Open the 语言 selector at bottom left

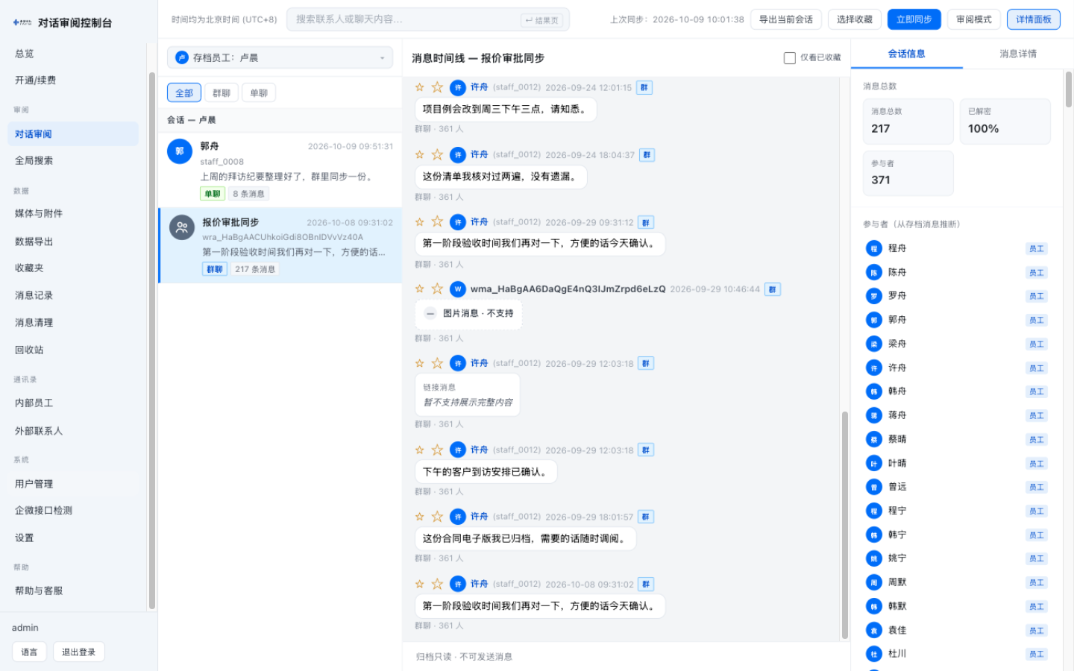click(29, 652)
